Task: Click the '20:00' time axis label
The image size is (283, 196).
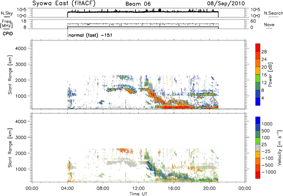Action: pyautogui.click(x=209, y=189)
